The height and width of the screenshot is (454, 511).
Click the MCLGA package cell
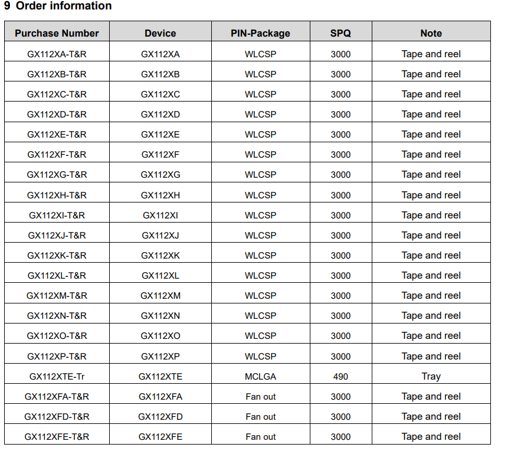click(x=260, y=376)
